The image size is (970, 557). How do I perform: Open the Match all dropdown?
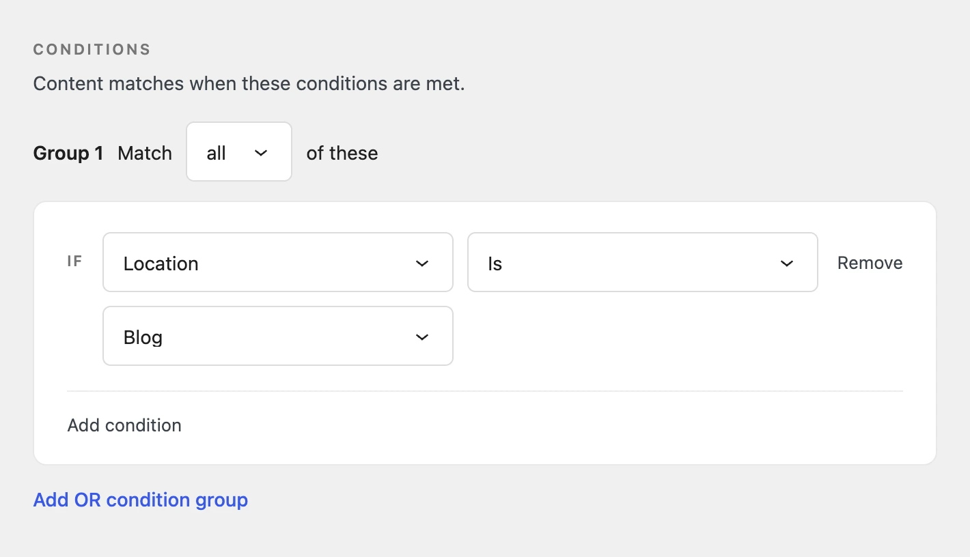(x=239, y=152)
